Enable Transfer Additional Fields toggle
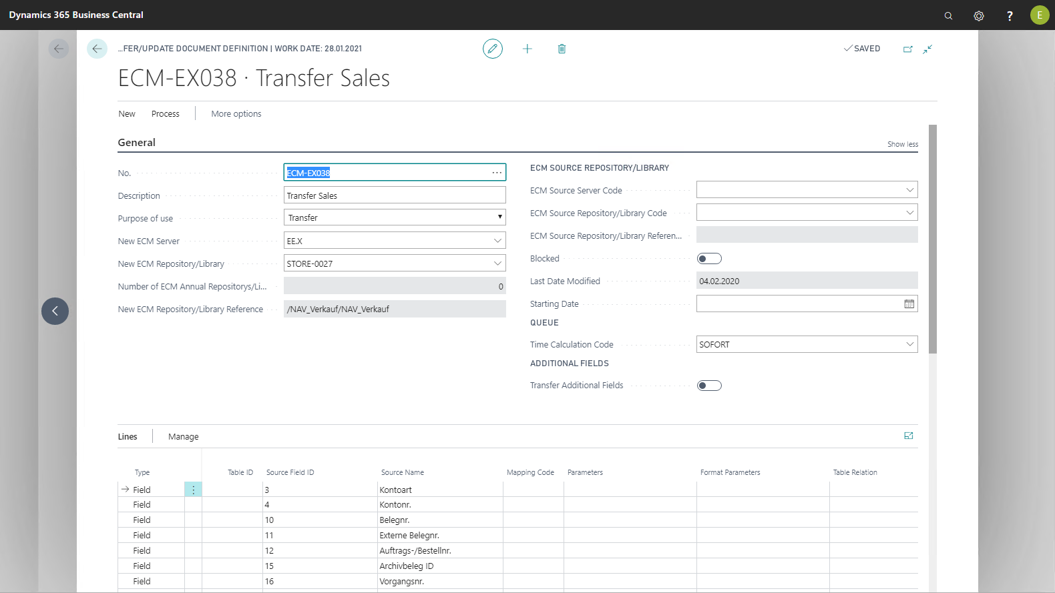Screen dimensions: 1055x593 pyautogui.click(x=709, y=386)
